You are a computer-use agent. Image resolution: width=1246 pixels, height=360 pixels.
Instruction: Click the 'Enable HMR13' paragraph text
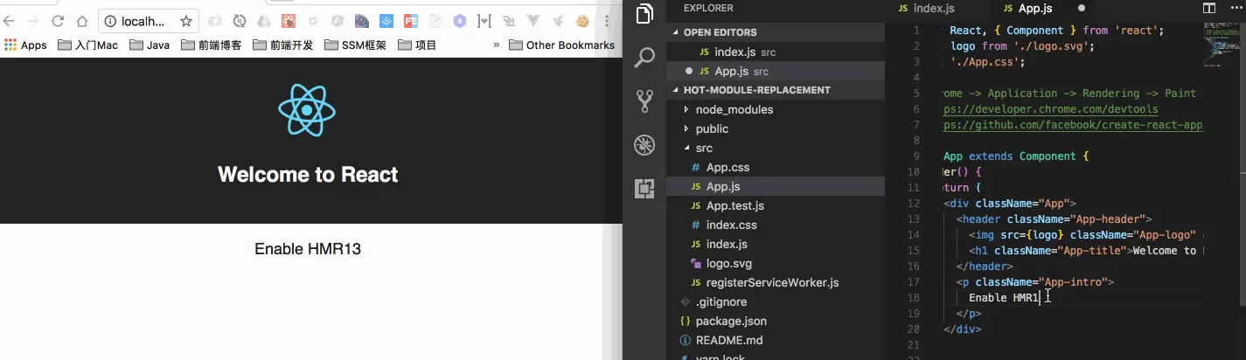point(308,249)
